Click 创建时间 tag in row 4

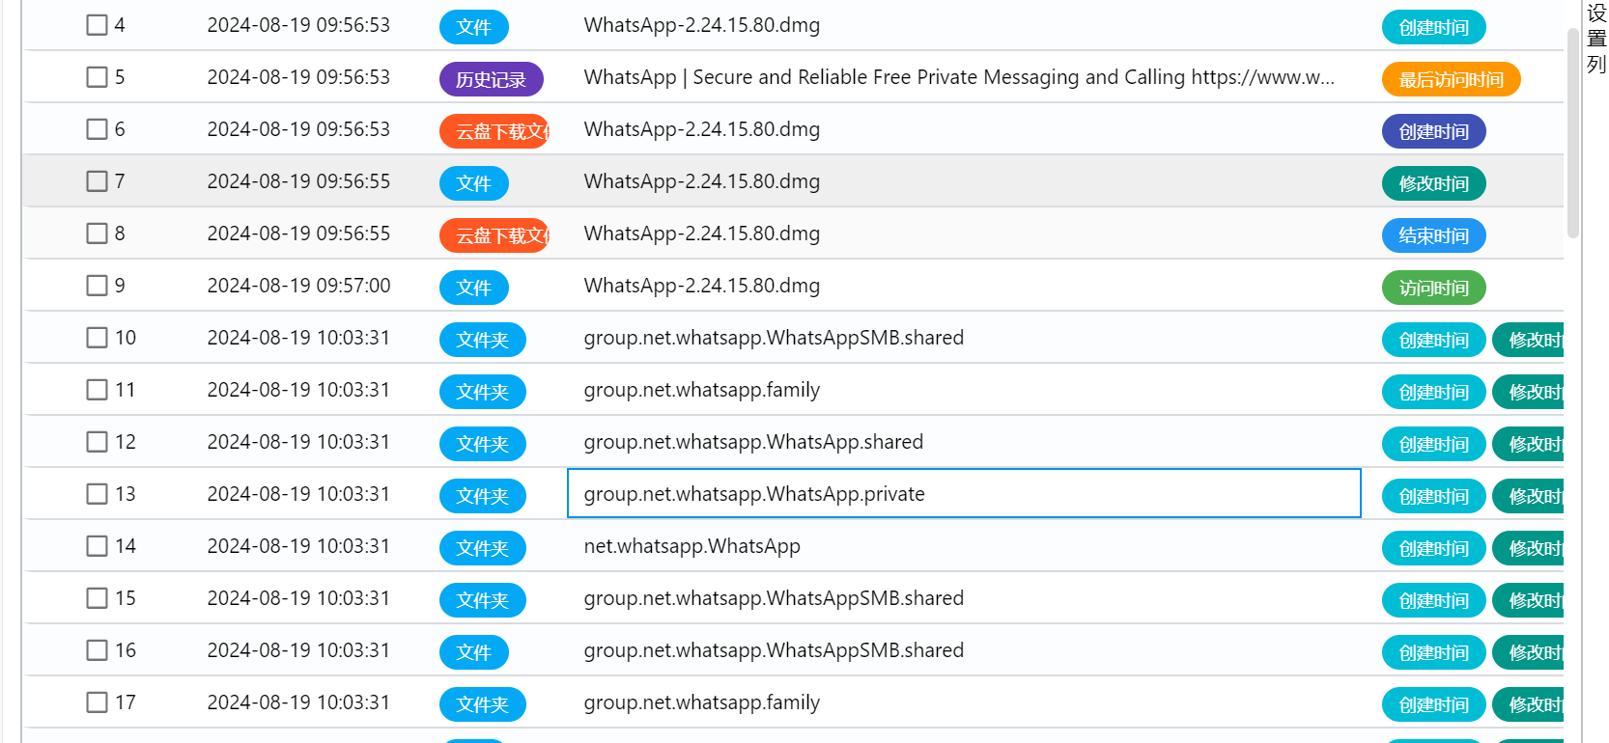[x=1434, y=27]
